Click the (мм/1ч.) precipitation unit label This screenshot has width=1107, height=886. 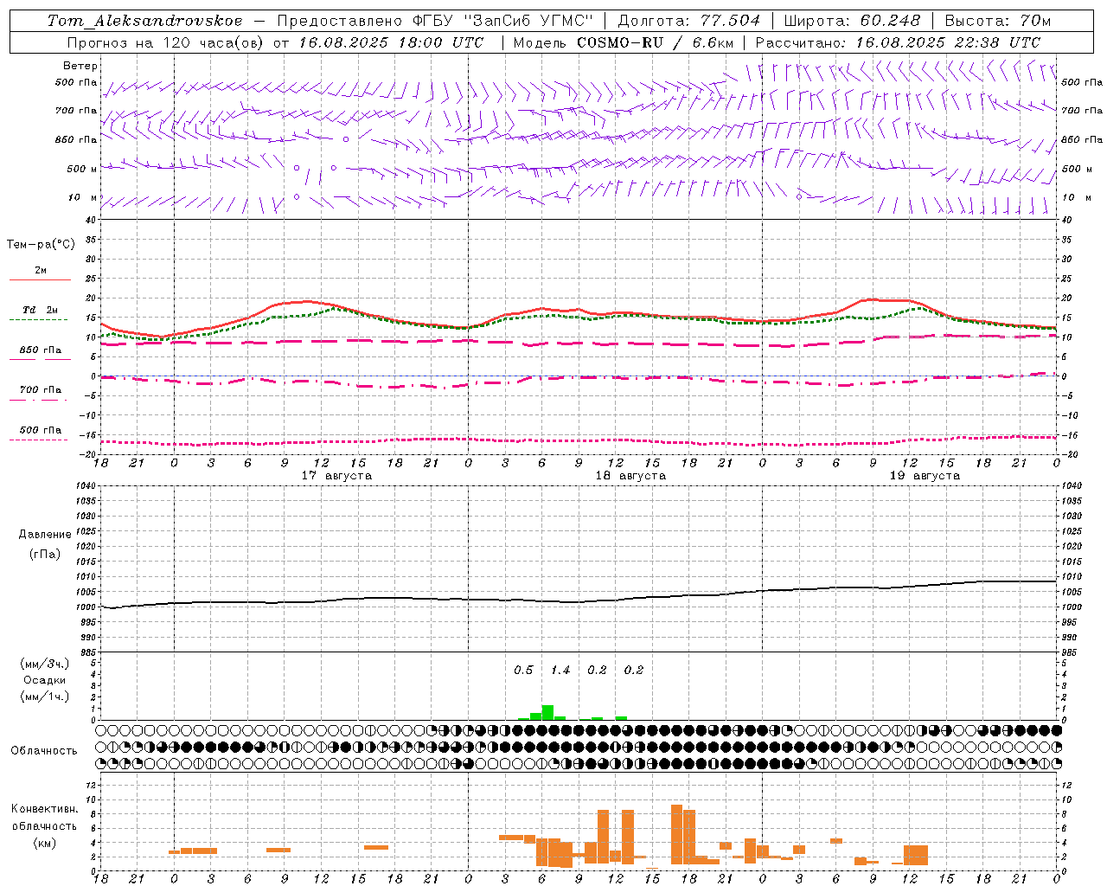45,697
